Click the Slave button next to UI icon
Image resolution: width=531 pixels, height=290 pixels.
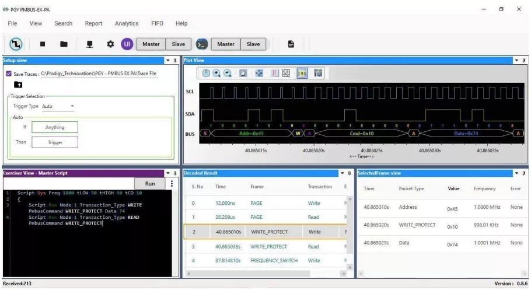coord(178,44)
